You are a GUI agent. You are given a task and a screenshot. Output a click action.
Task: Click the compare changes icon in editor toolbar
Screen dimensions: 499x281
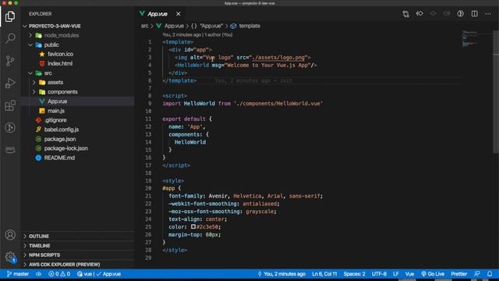tap(405, 14)
